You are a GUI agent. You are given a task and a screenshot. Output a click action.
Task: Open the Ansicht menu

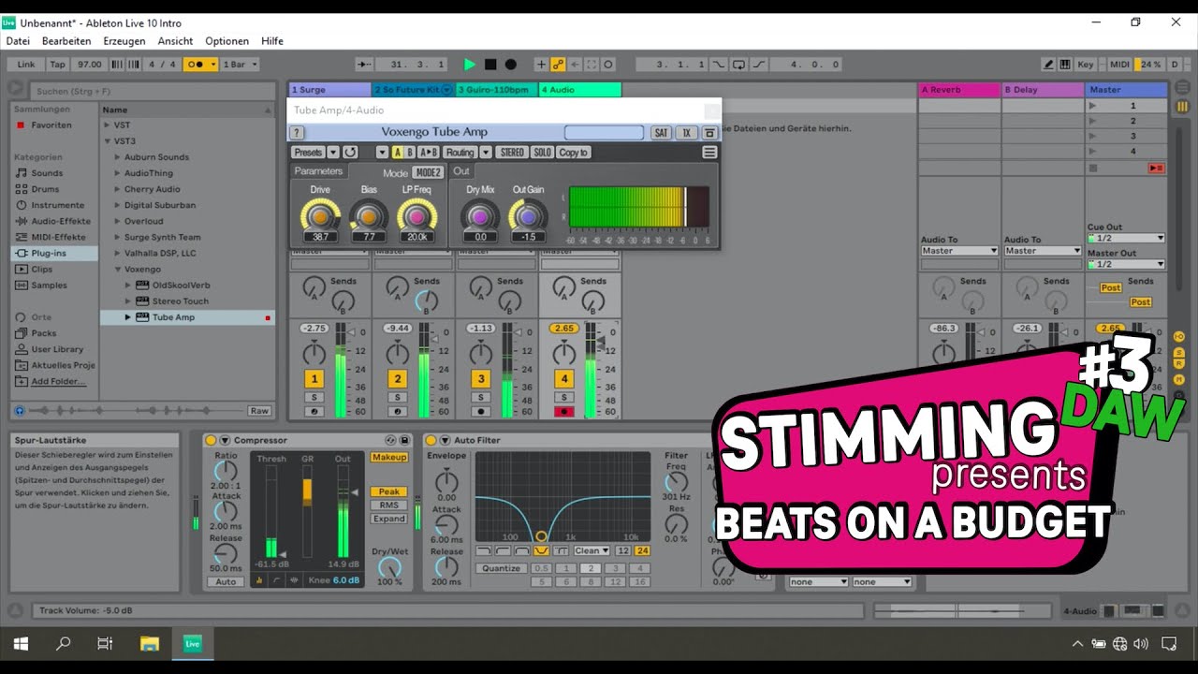175,41
